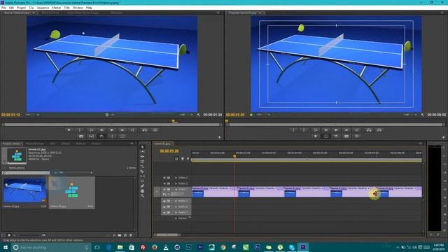Select the Slide tool
The width and height of the screenshot is (448, 252).
142,181
